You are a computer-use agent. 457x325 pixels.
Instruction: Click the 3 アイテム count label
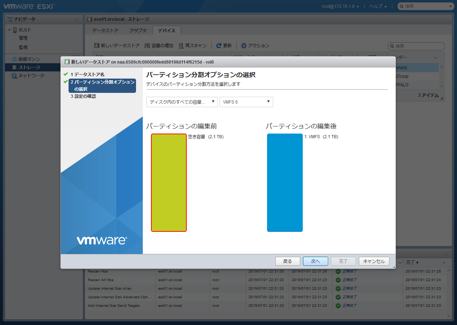(428, 96)
